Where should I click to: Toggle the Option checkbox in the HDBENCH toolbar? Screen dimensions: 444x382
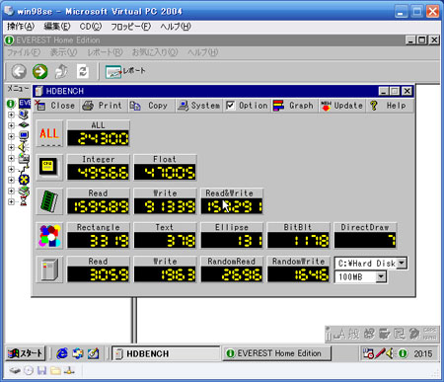point(230,106)
